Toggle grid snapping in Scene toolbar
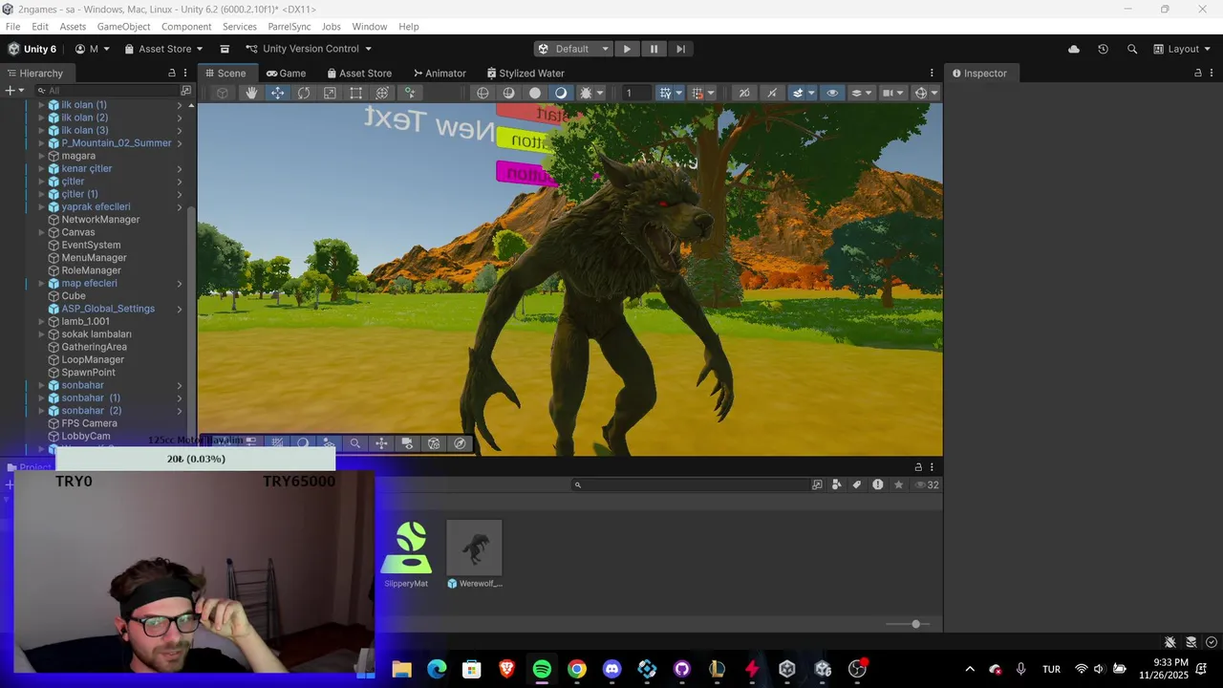 click(x=665, y=93)
